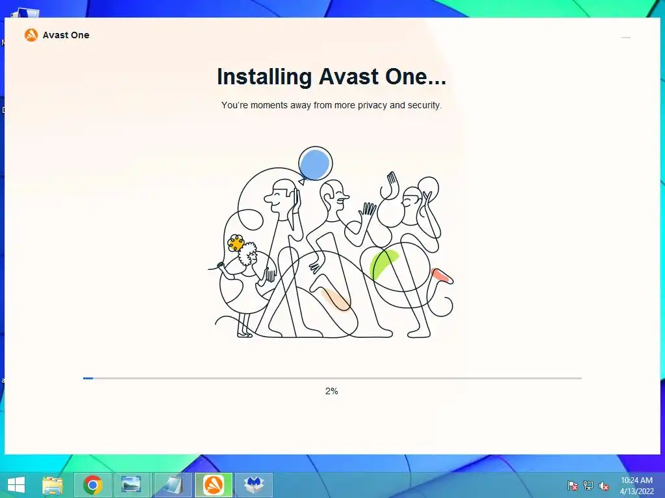The height and width of the screenshot is (498, 665).
Task: Click the muted volume tray icon
Action: tap(604, 486)
